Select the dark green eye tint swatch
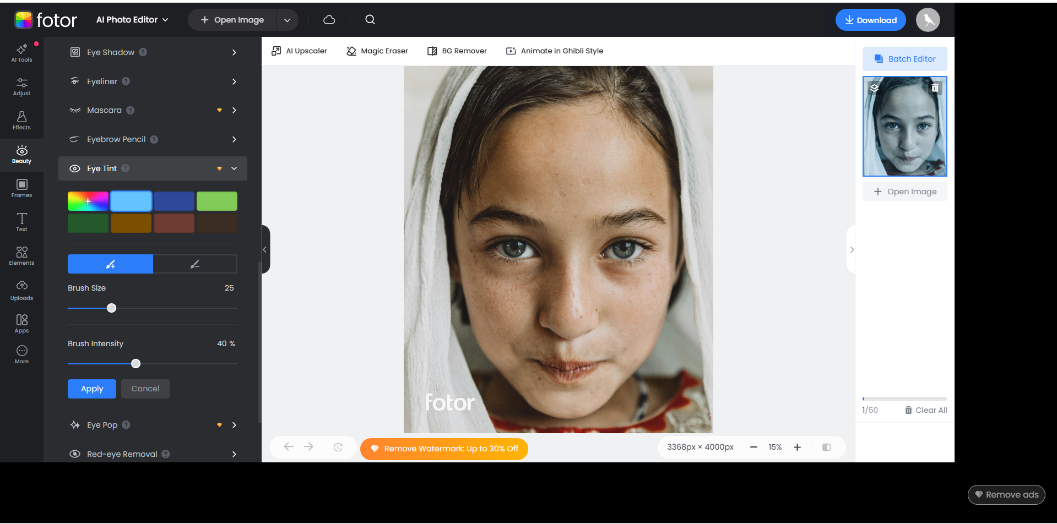The image size is (1057, 524). click(88, 223)
